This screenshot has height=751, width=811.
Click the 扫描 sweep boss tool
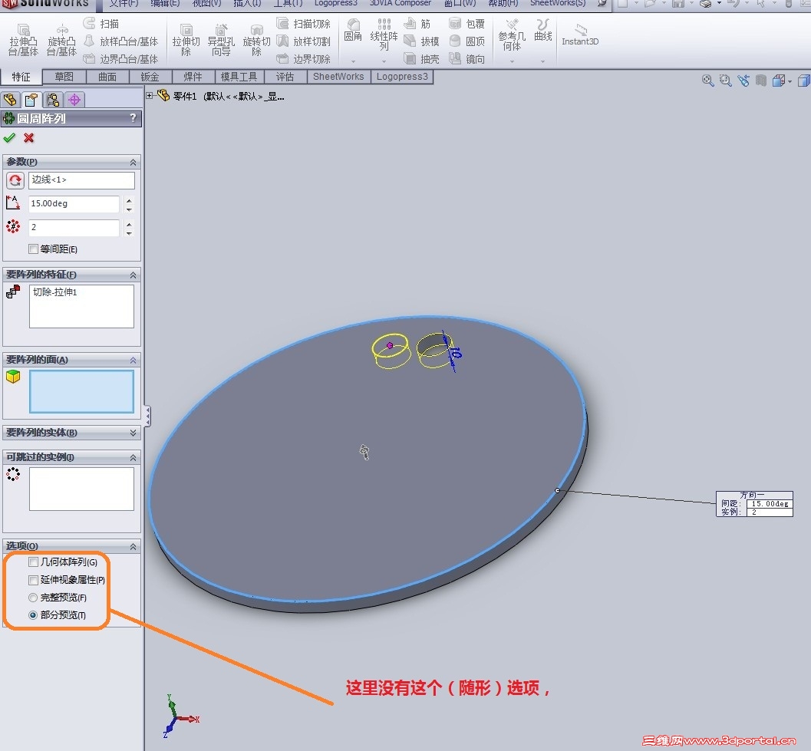[102, 24]
